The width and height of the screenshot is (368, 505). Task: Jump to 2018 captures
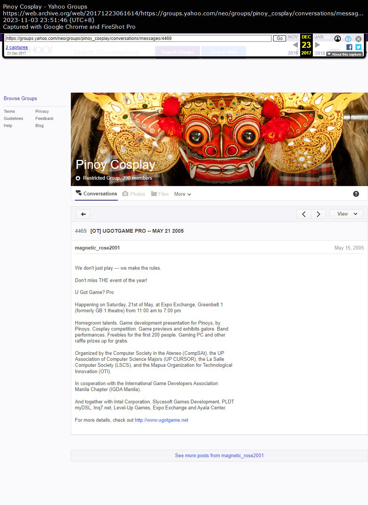point(320,53)
